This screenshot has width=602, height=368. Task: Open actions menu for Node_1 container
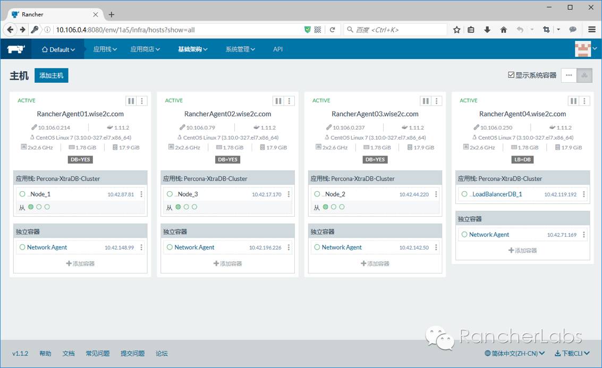point(141,194)
